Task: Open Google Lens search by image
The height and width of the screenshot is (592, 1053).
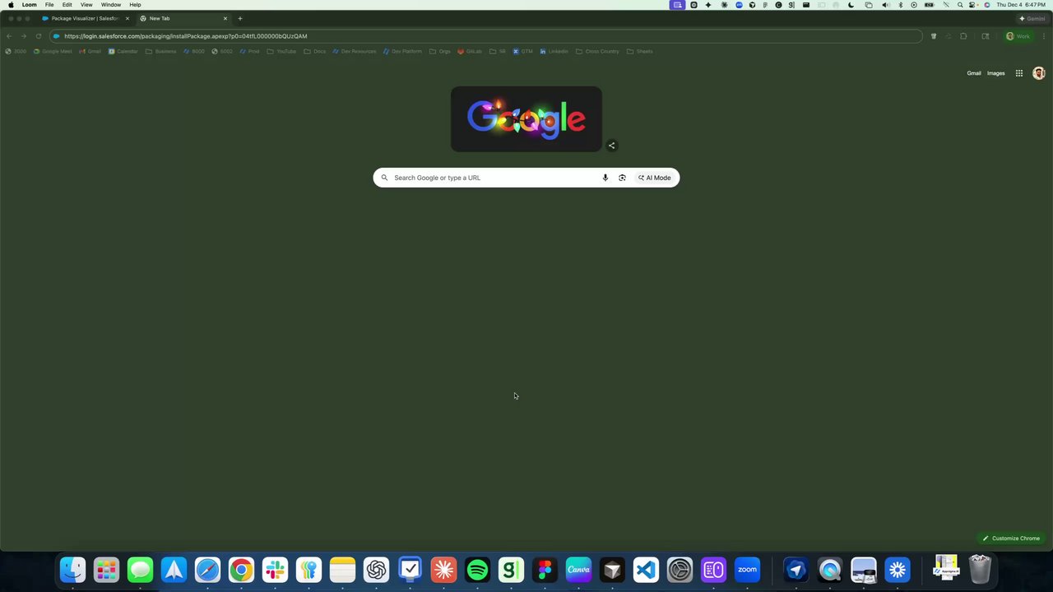Action: click(x=622, y=178)
